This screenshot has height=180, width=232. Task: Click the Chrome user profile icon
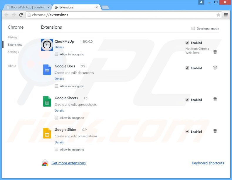[x=201, y=2]
